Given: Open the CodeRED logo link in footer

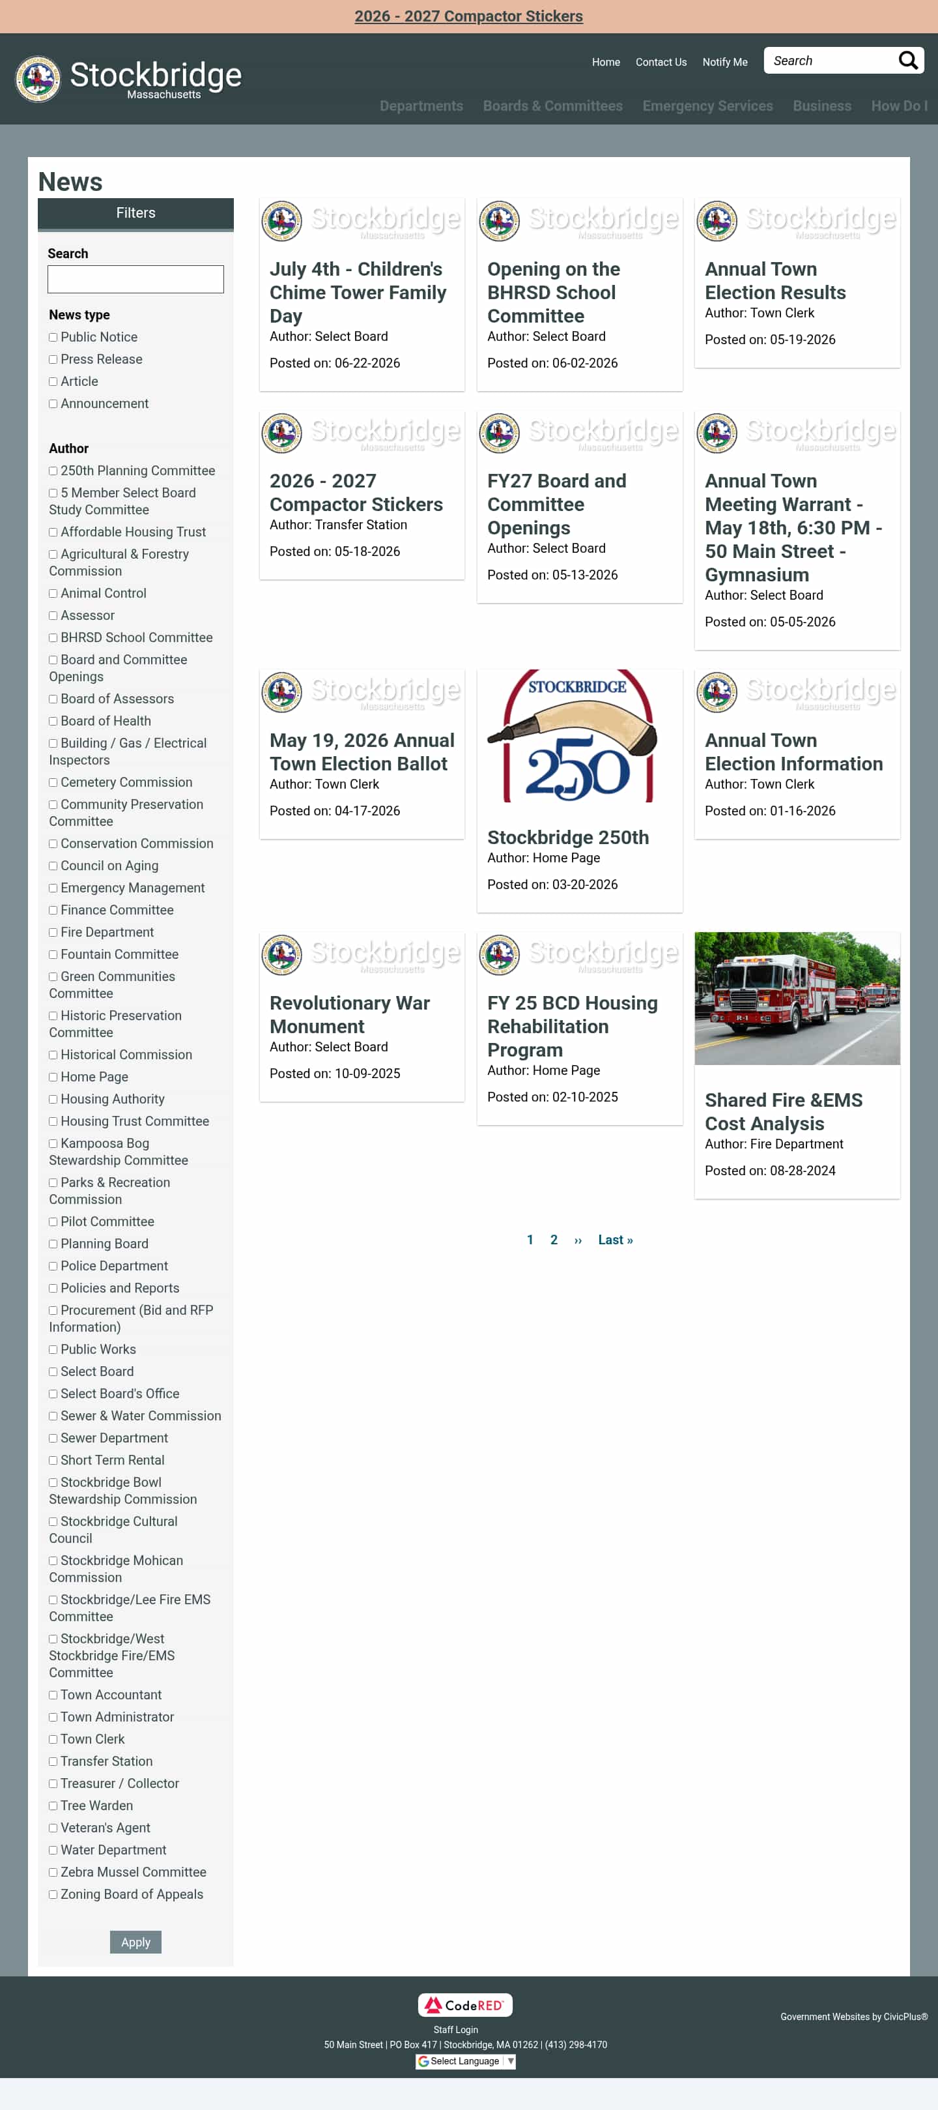Looking at the screenshot, I should tap(465, 2004).
